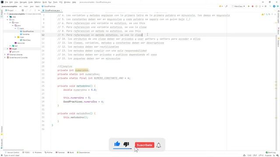Close the GoodPractices.java tab
The width and height of the screenshot is (280, 157).
[x=61, y=10]
